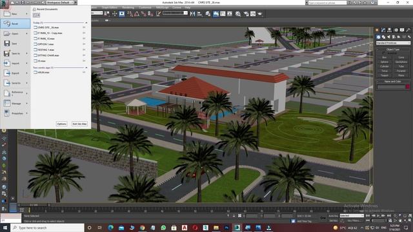Switch to the Motion command panel tab
This screenshot has width=413, height=232.
point(396,30)
